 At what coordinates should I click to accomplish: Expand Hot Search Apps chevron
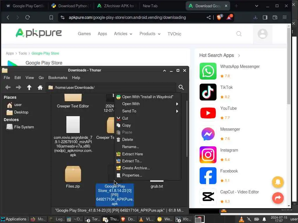239,55
